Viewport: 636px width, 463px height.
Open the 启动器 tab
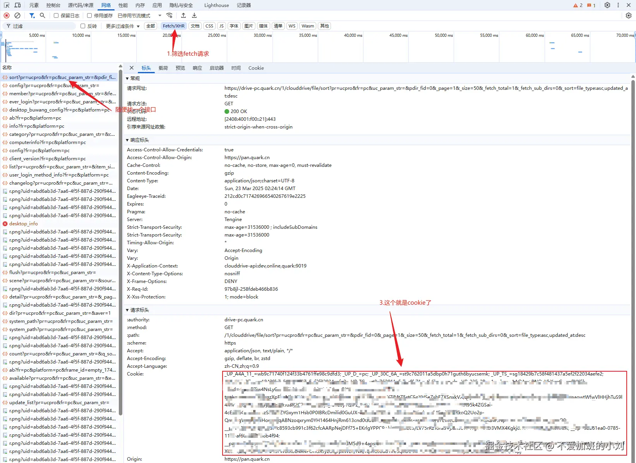[x=217, y=68]
